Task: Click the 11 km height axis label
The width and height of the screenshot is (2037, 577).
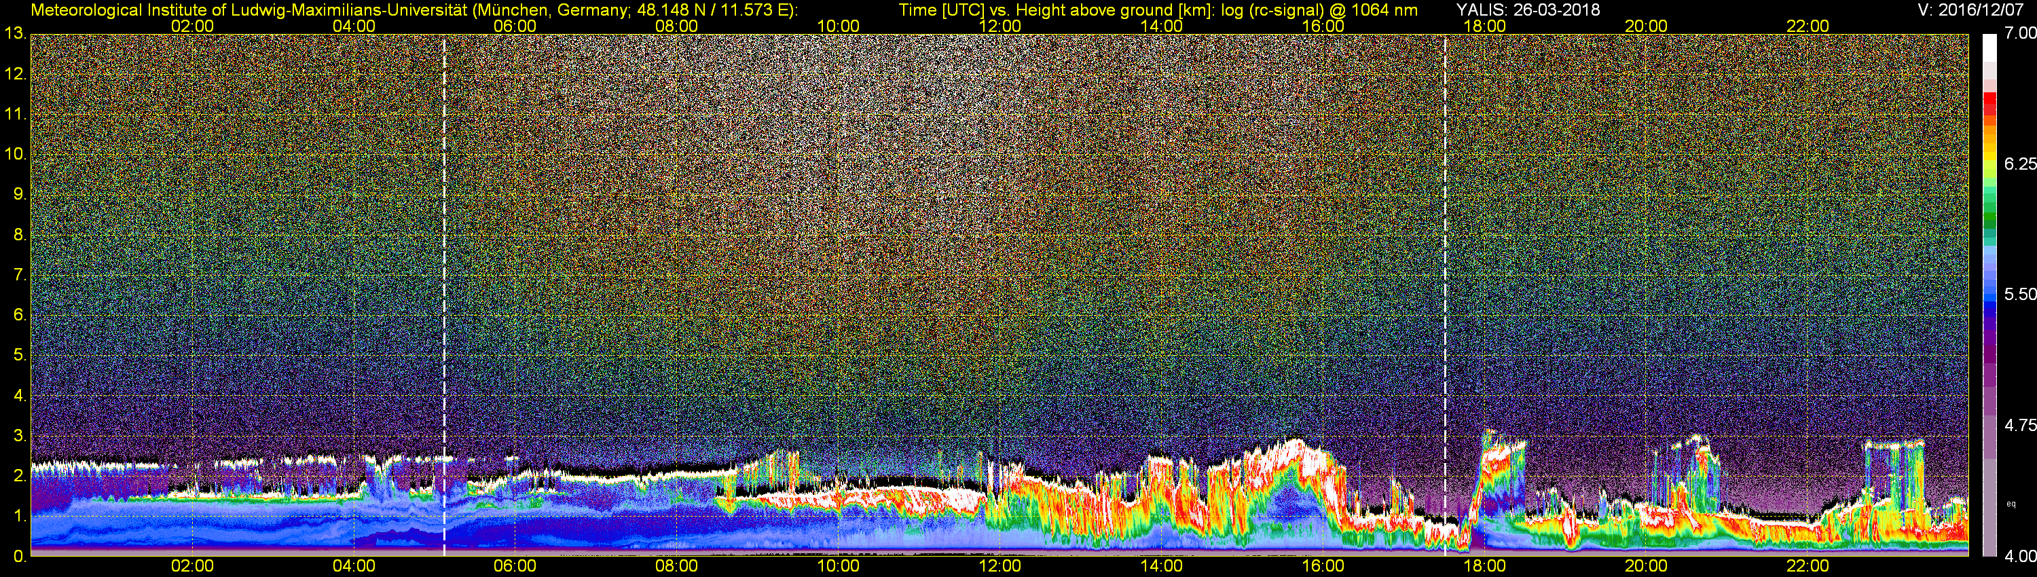Action: pyautogui.click(x=15, y=115)
